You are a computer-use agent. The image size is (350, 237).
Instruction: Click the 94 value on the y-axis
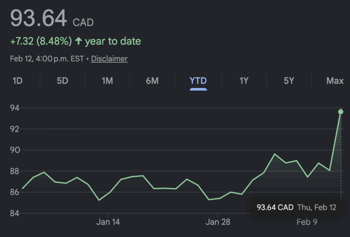click(14, 108)
